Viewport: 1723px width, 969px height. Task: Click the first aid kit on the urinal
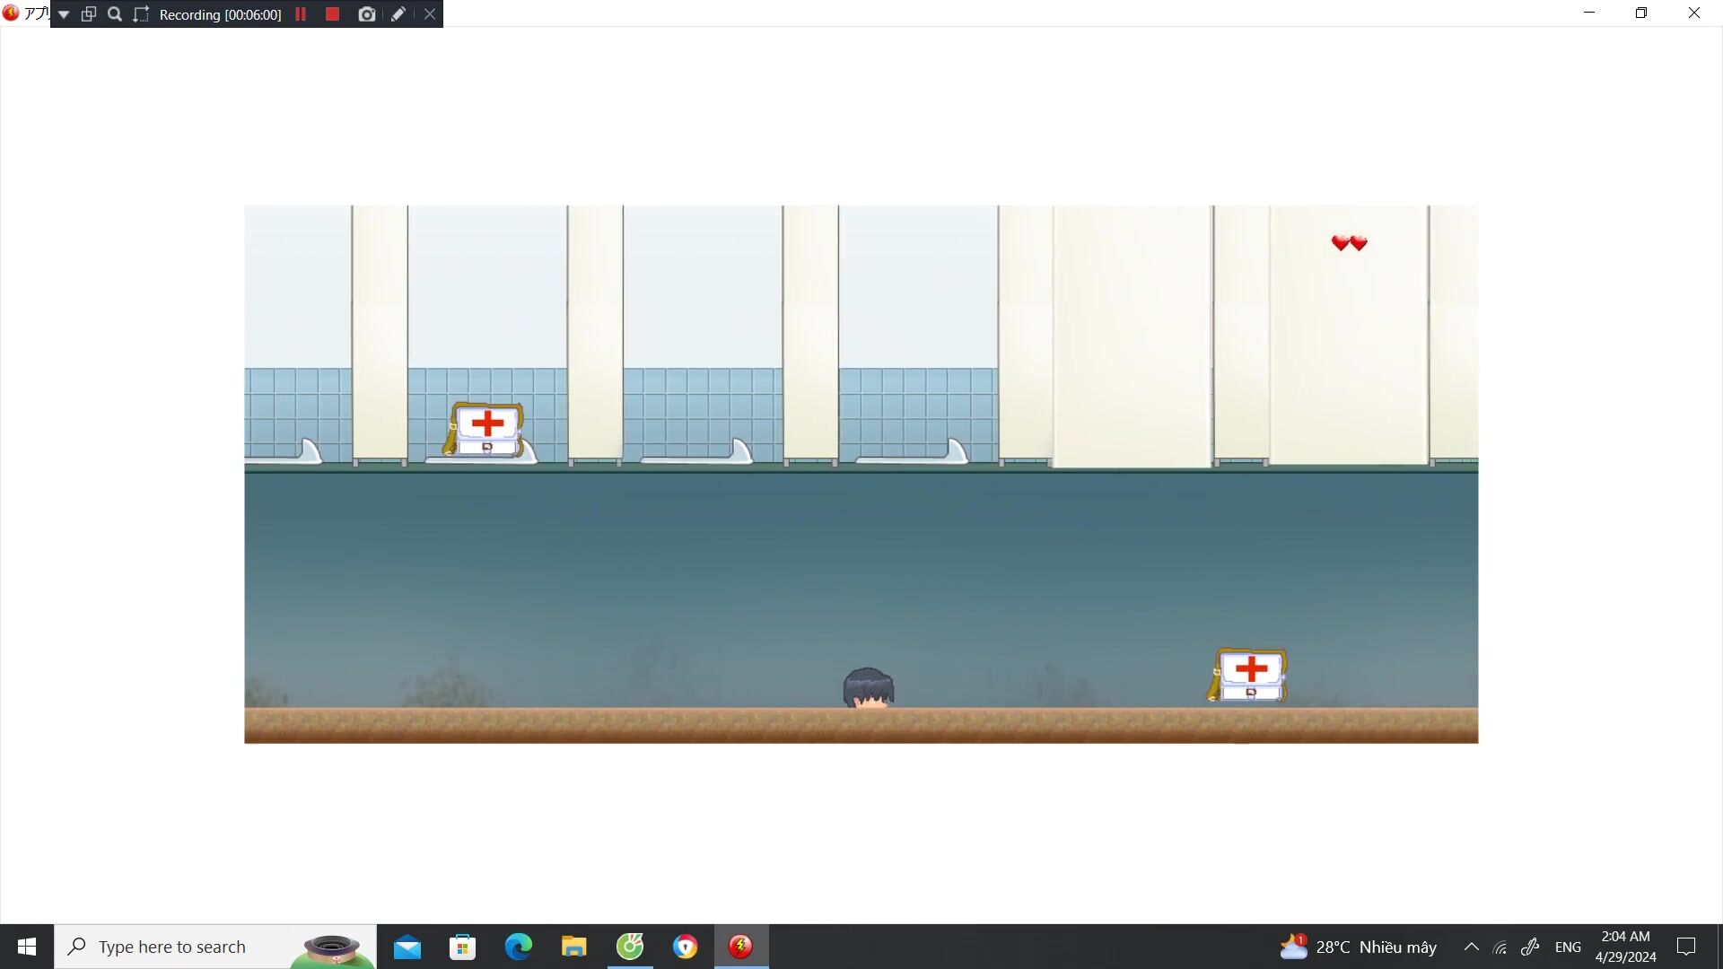(485, 430)
